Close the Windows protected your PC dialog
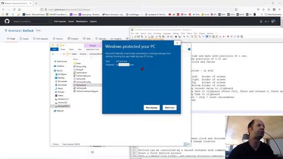The width and height of the screenshot is (283, 159). pyautogui.click(x=177, y=43)
